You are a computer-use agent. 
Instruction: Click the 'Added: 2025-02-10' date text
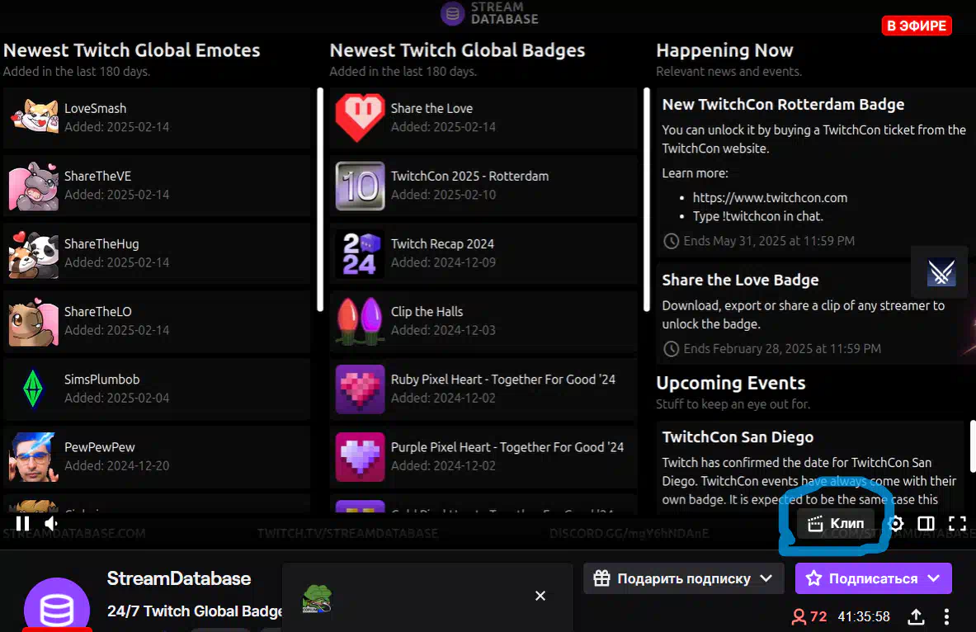tap(443, 195)
